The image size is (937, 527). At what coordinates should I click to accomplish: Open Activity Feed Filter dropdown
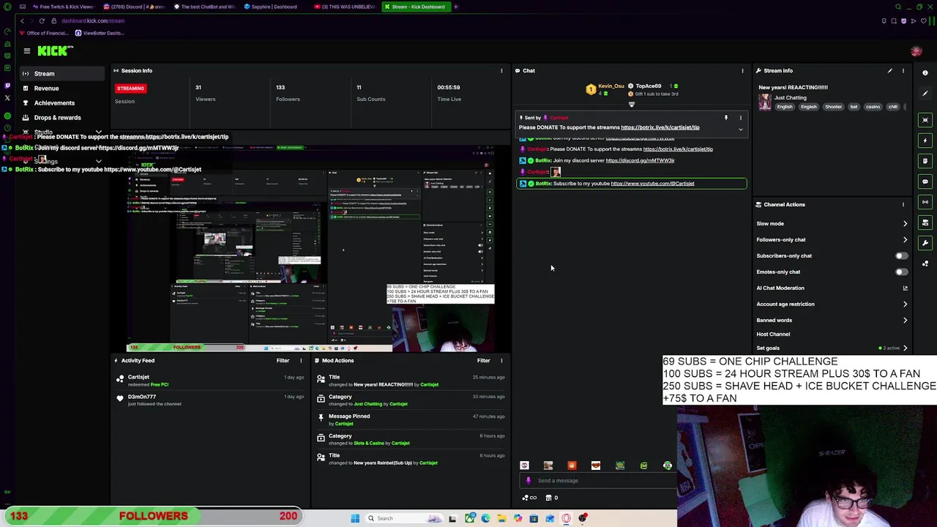283,361
